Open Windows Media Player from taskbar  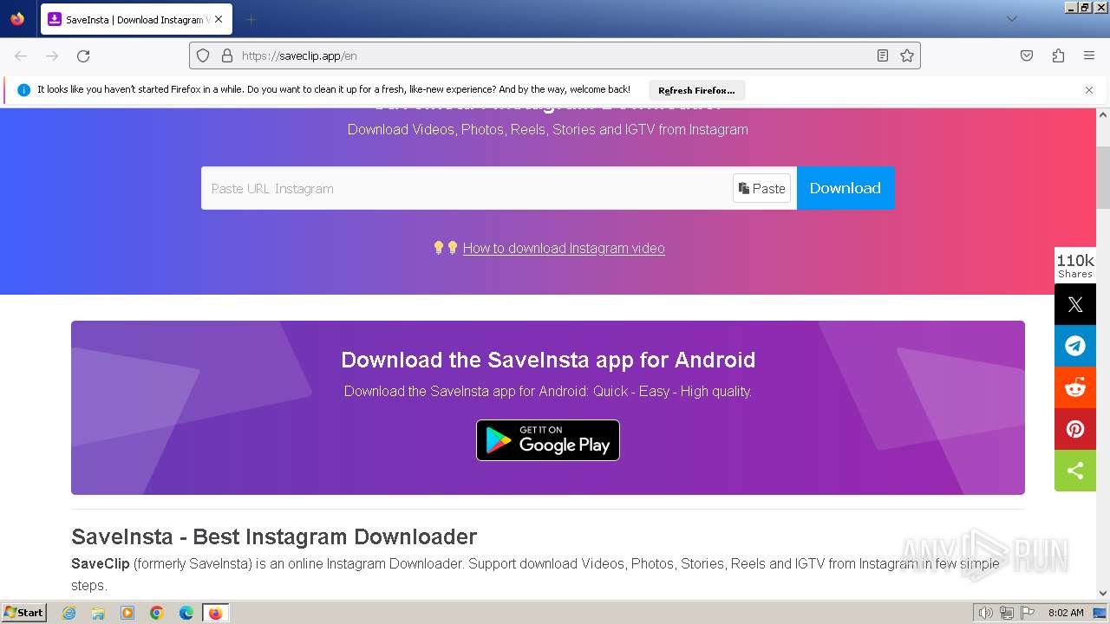127,613
